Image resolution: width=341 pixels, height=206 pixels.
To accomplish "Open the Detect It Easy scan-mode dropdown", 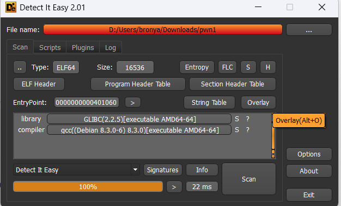I will click(x=76, y=170).
